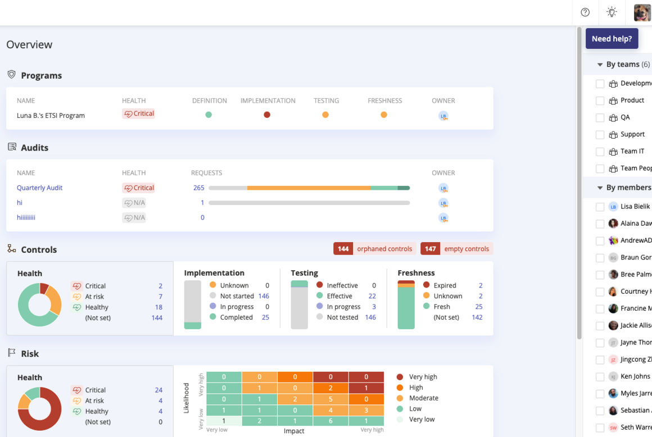
Task: Click the Need help? button
Action: click(612, 39)
